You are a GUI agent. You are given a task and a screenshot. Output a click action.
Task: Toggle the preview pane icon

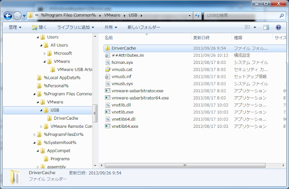coord(266,27)
